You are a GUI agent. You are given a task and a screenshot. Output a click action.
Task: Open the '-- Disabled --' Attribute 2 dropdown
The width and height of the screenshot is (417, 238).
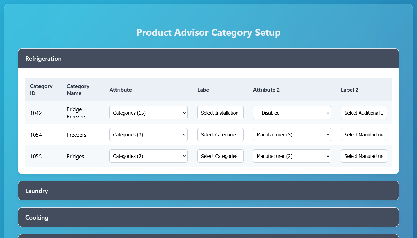click(x=292, y=113)
